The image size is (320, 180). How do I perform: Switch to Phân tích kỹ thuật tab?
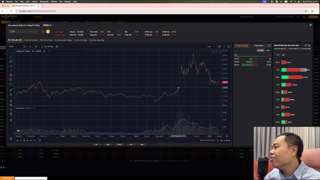pyautogui.click(x=31, y=40)
